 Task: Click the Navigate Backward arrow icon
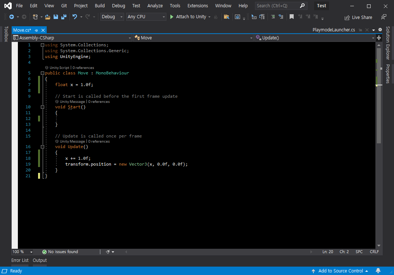click(12, 17)
